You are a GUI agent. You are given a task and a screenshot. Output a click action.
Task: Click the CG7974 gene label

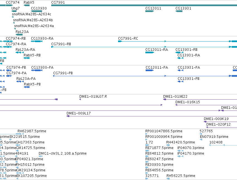click(x=13, y=3)
